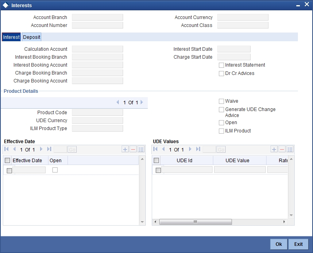Select the first UDE Values row checkbox
Screen dimensions: 313x253
pos(158,171)
